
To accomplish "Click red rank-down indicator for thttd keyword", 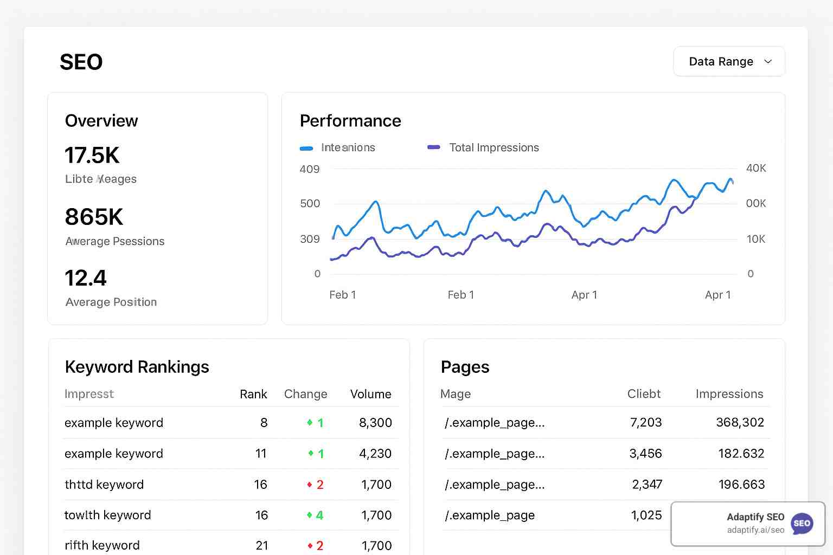I will pos(315,485).
